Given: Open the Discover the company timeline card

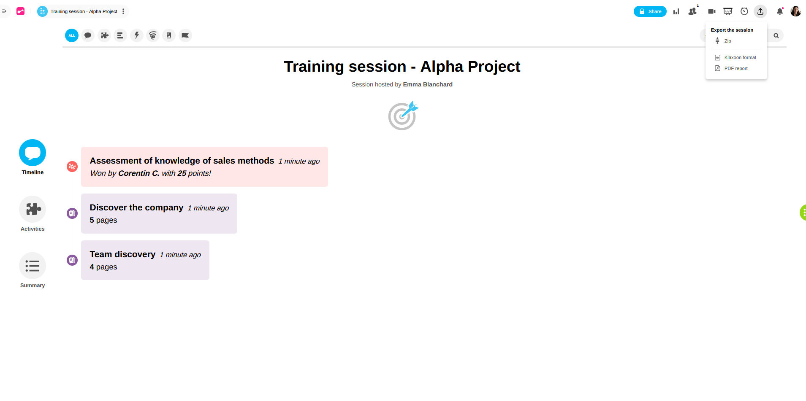Looking at the screenshot, I should [159, 213].
